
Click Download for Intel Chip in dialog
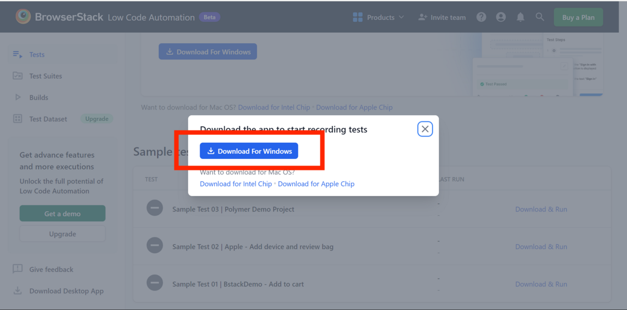(x=236, y=184)
